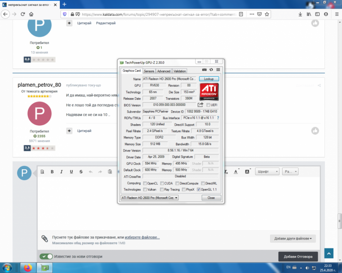Open Firefox library icon

[x=309, y=14]
